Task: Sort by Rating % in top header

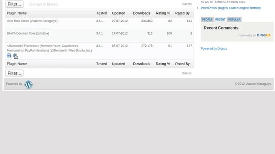Action: pyautogui.click(x=163, y=13)
